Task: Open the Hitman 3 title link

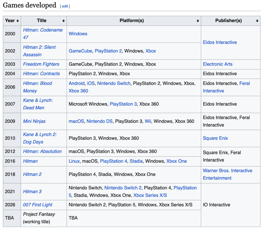Action: 32,191
